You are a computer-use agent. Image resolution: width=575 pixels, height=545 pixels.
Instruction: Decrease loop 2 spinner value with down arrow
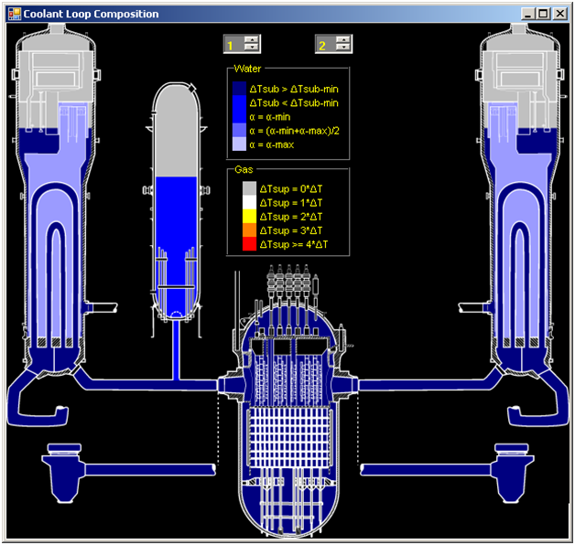point(343,48)
